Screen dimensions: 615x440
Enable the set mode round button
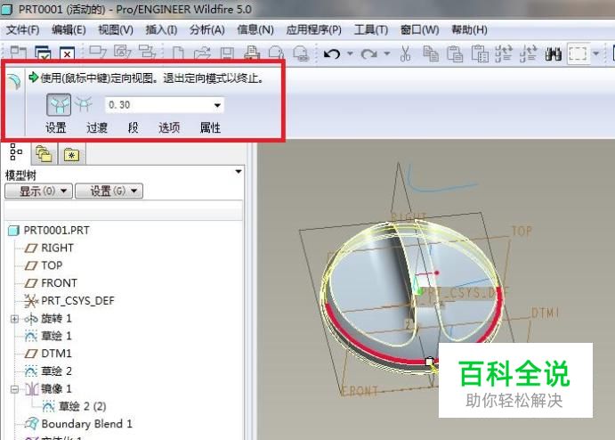click(x=59, y=104)
